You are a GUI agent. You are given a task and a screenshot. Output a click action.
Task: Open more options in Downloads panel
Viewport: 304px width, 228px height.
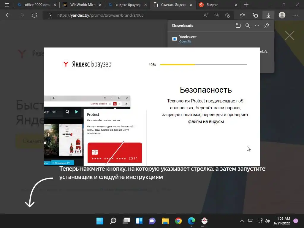(x=257, y=26)
